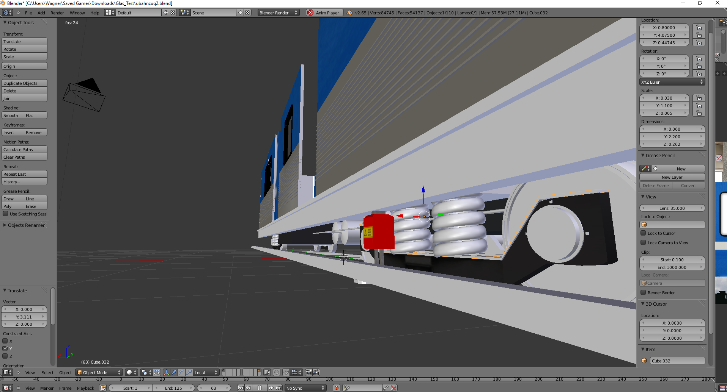727x392 pixels.
Task: Toggle the Location X lock icon
Action: tap(699, 28)
